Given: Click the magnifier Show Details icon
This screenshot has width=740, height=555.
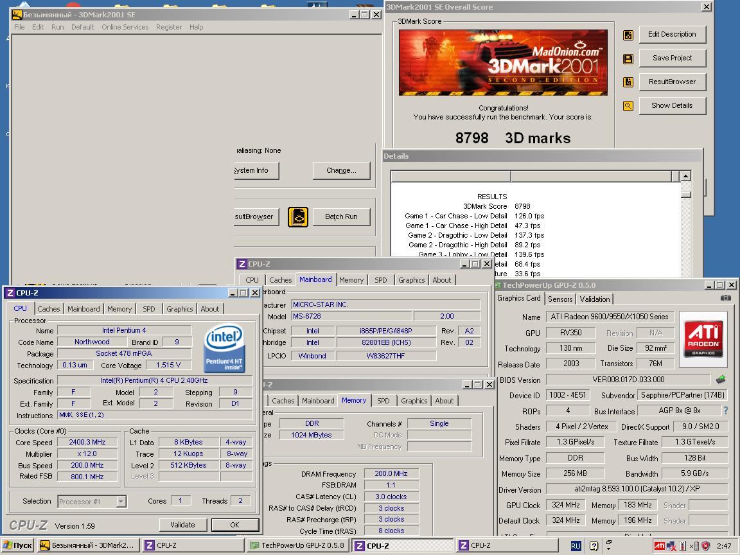Looking at the screenshot, I should coord(628,106).
